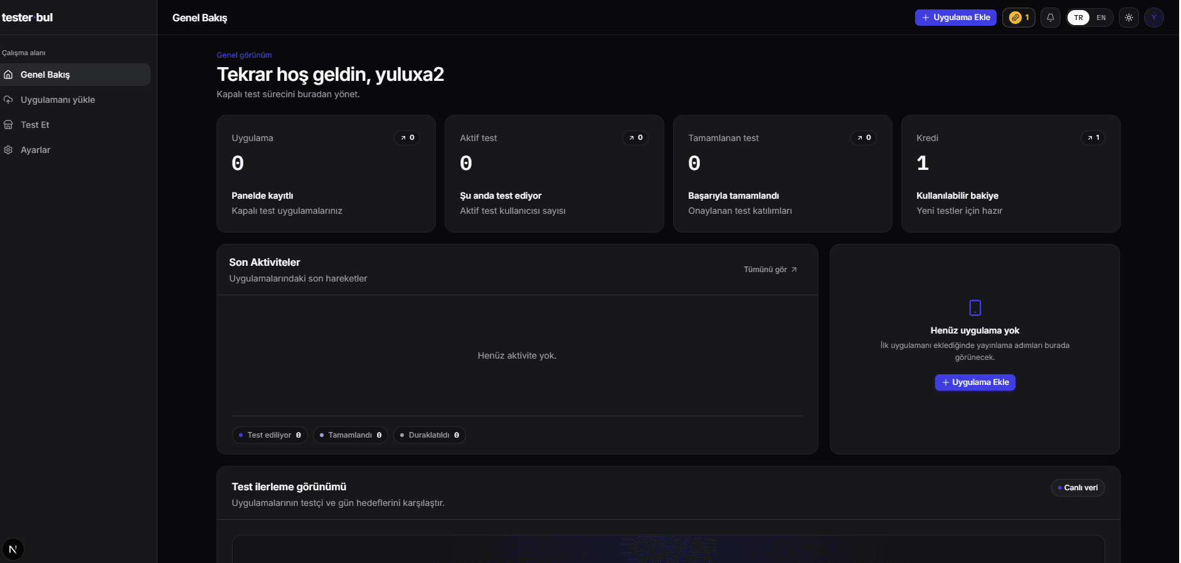Click Uygulama Ekle under Henüz uygulama yok
Image resolution: width=1181 pixels, height=563 pixels.
pos(975,382)
